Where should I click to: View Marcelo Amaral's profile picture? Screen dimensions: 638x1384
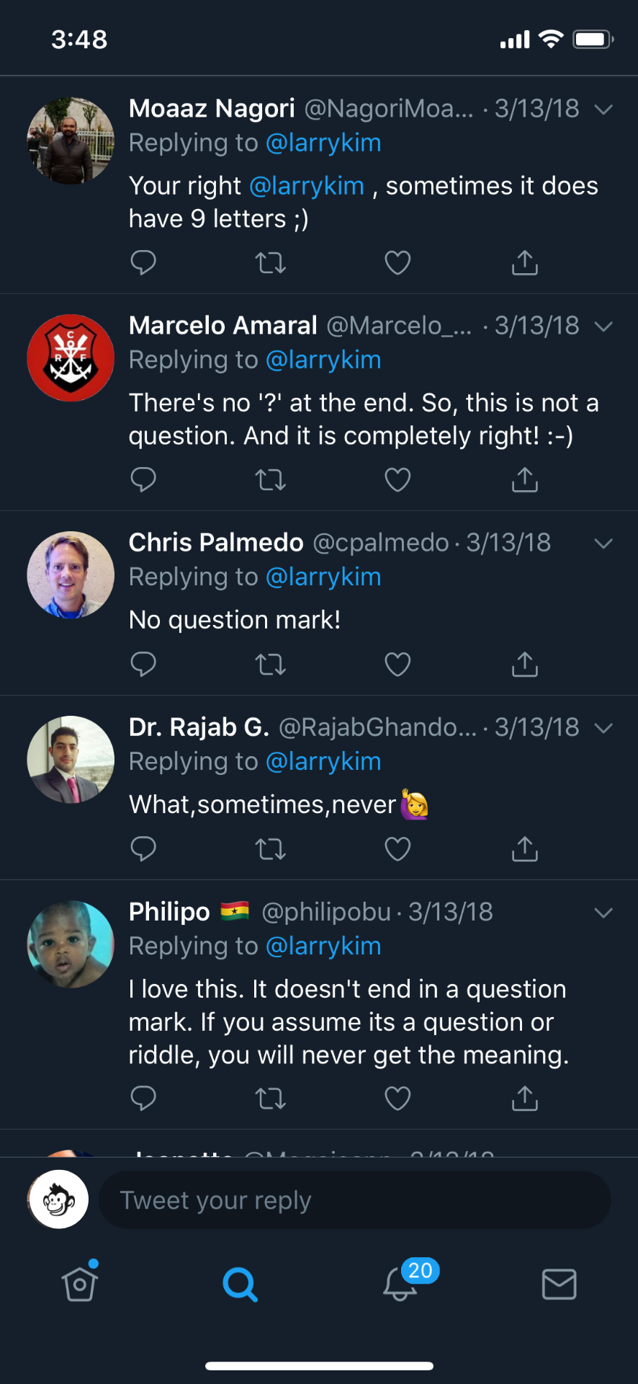71,358
